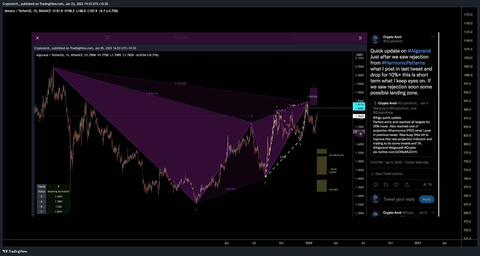Click the Awaiting Activation status cell
The image size is (480, 256).
[x=58, y=191]
